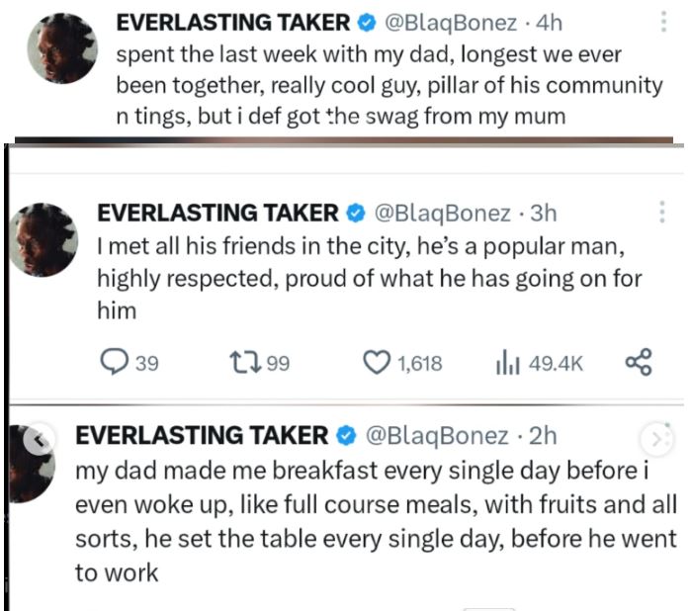Open the 2h timestamp link
This screenshot has width=691, height=611.
(543, 435)
